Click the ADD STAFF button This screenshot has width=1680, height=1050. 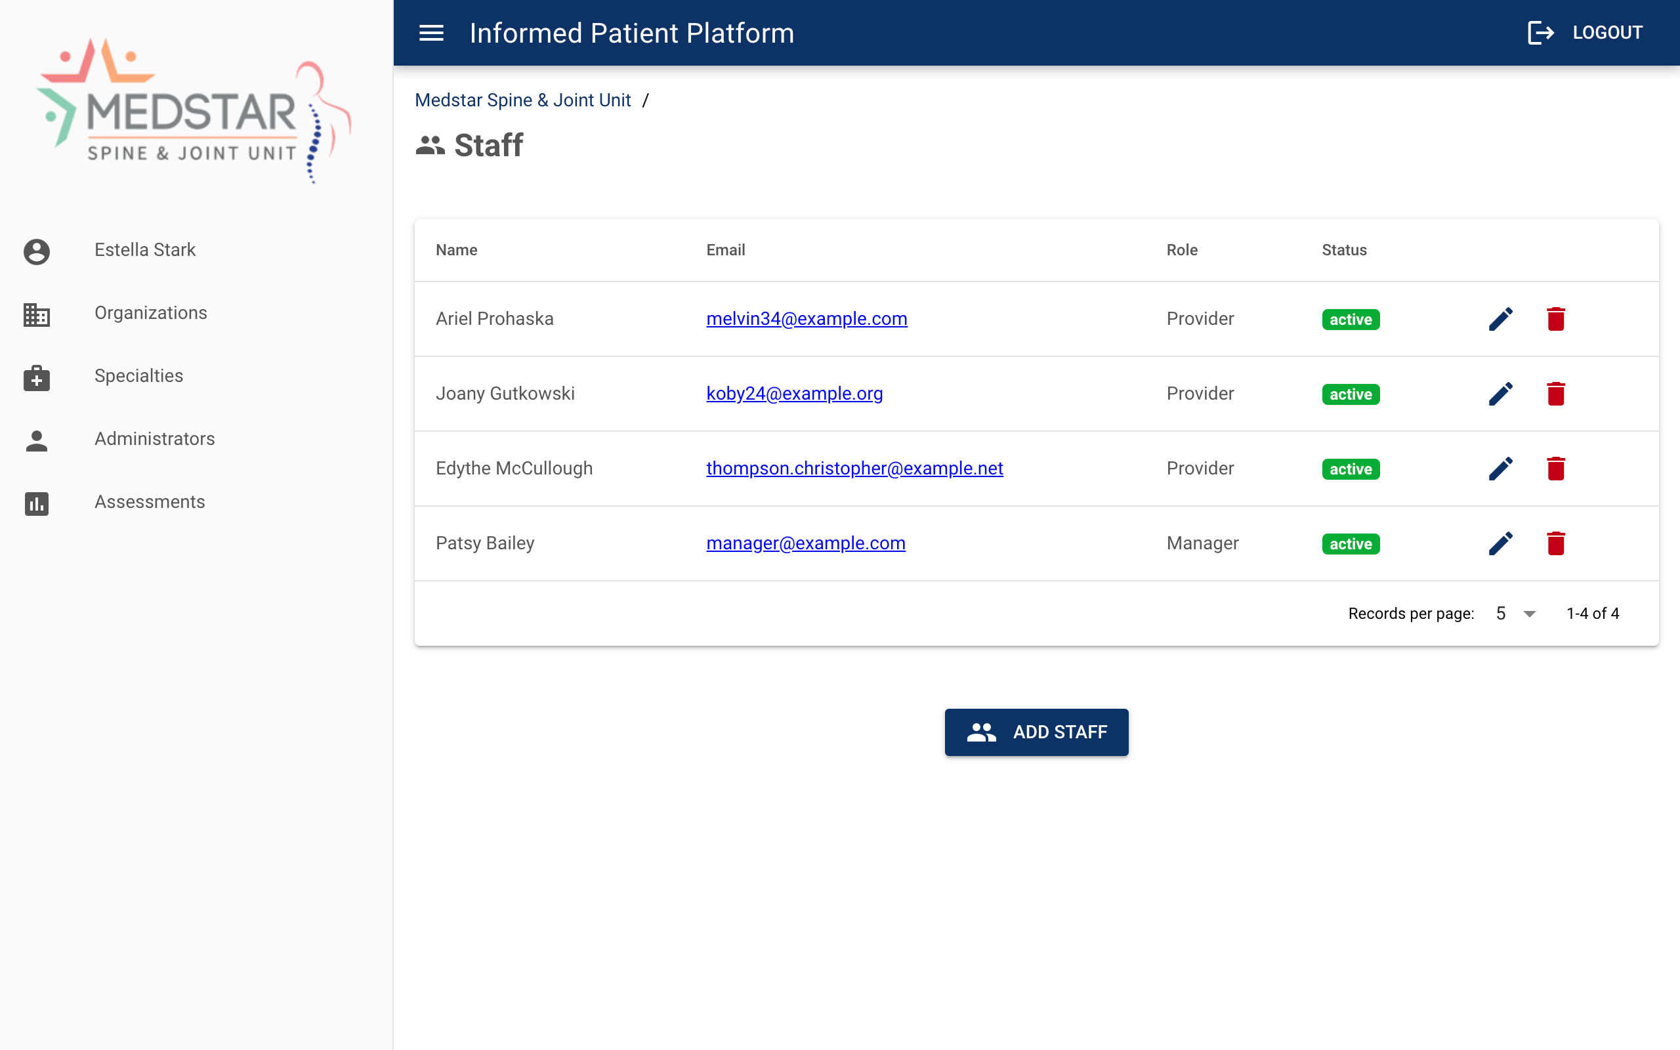click(x=1036, y=732)
